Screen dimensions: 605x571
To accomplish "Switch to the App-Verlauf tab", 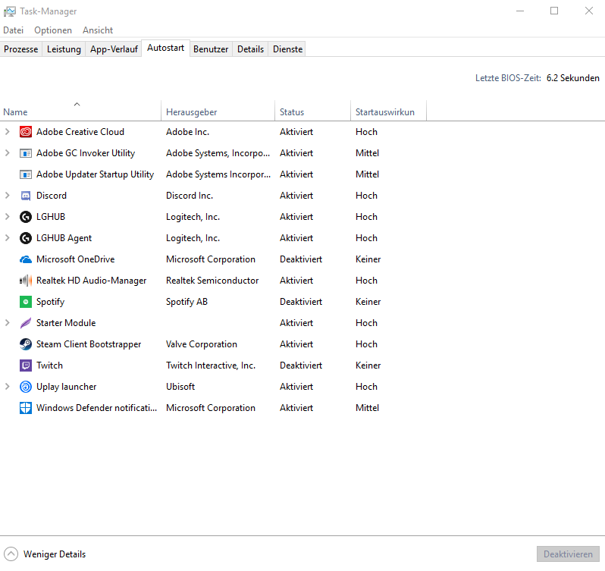I will (x=114, y=49).
